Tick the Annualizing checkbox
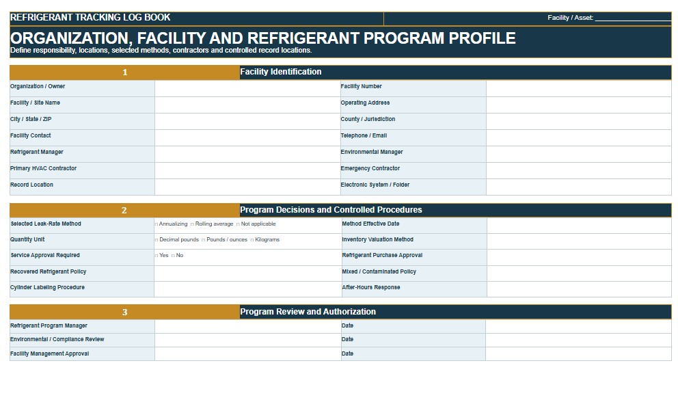This screenshot has height=400, width=678. coord(157,224)
